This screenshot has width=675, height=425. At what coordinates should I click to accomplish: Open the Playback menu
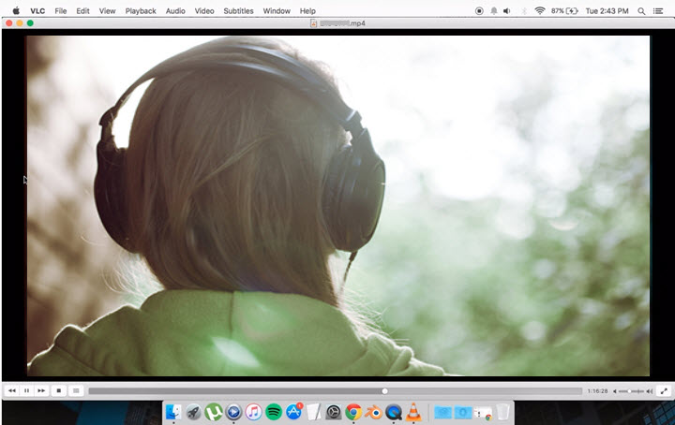pyautogui.click(x=141, y=11)
